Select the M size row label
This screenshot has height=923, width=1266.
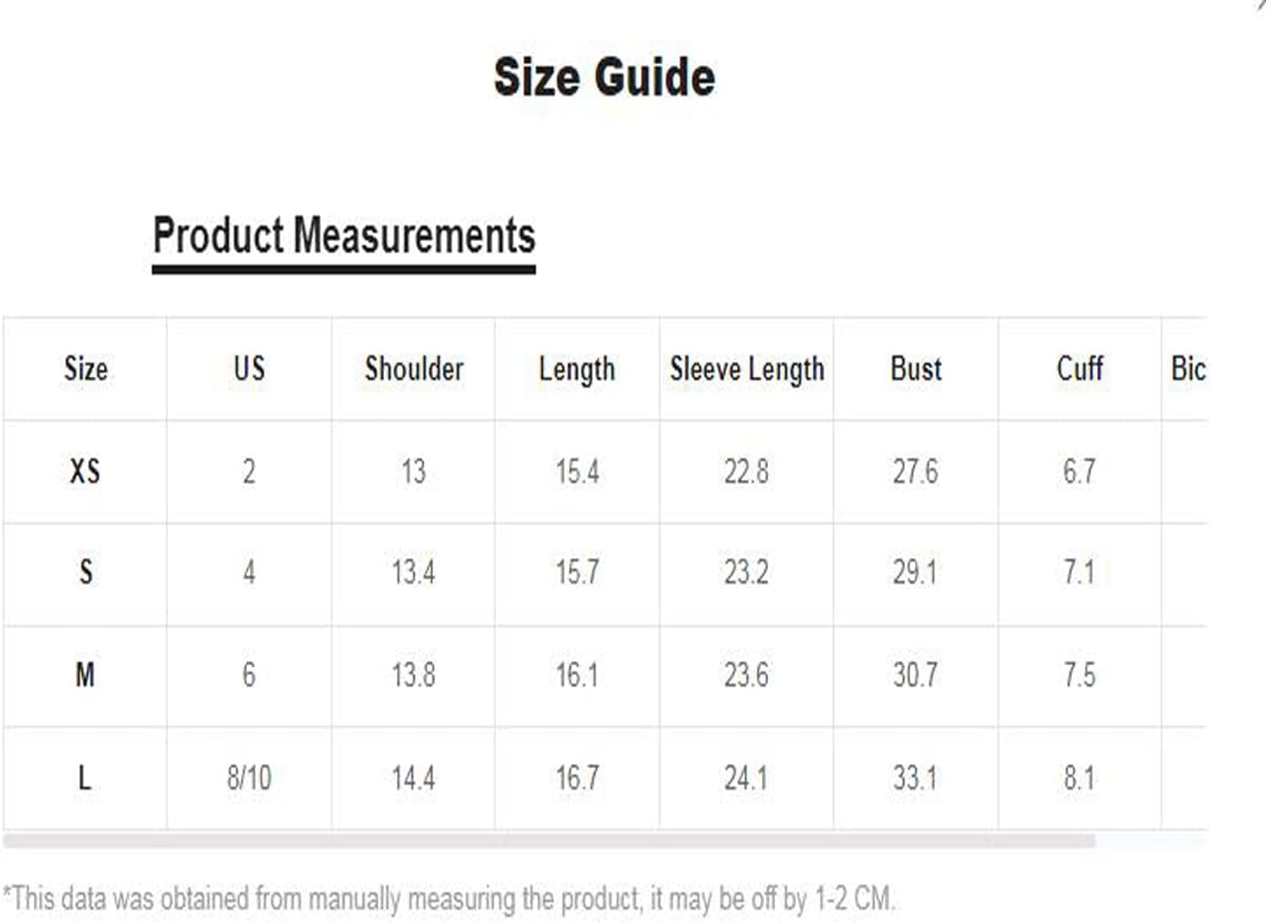coord(85,676)
